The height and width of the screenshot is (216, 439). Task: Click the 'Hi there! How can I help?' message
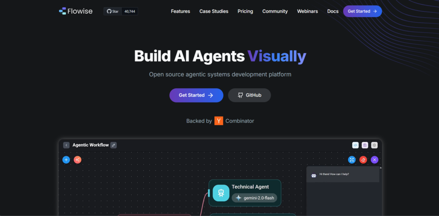point(334,174)
